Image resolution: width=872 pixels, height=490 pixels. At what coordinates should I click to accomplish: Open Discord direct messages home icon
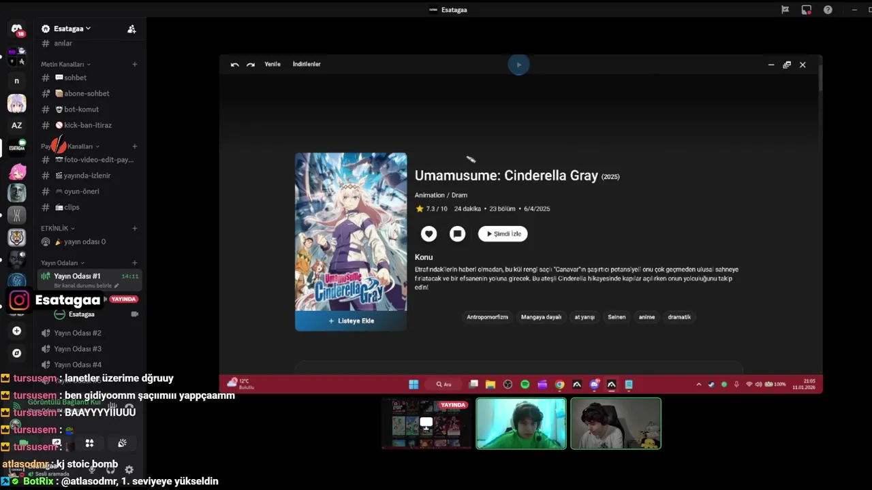point(17,29)
